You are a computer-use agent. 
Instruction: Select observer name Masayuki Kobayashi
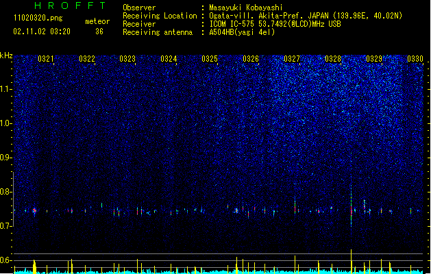tap(246, 8)
